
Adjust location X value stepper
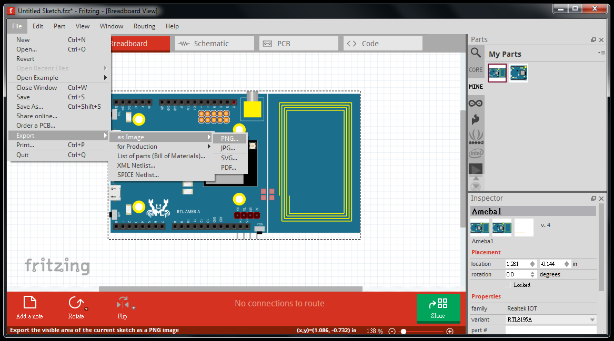point(532,264)
